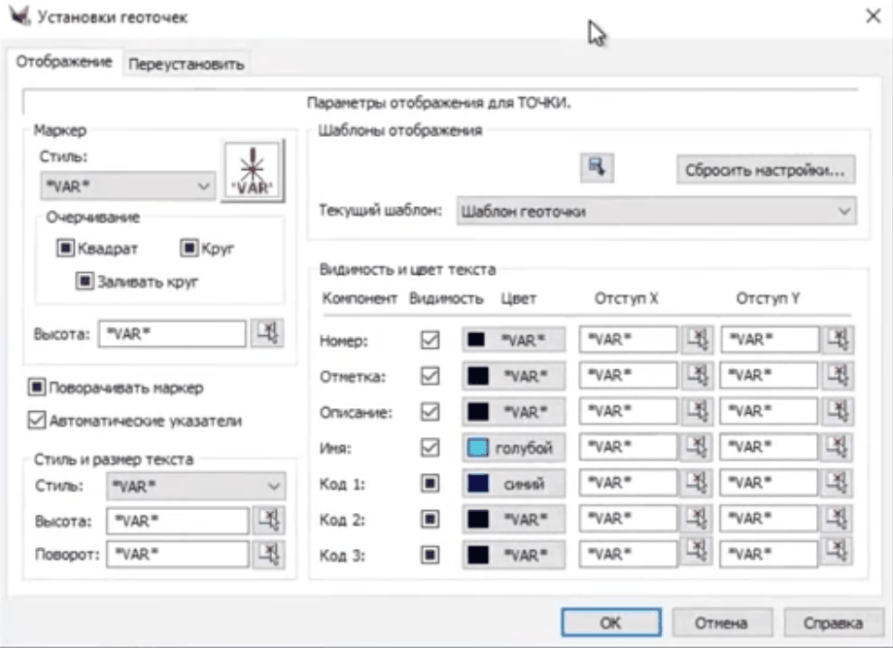The width and height of the screenshot is (893, 648).
Task: Disable Автоматические указатели checkbox
Action: point(38,421)
